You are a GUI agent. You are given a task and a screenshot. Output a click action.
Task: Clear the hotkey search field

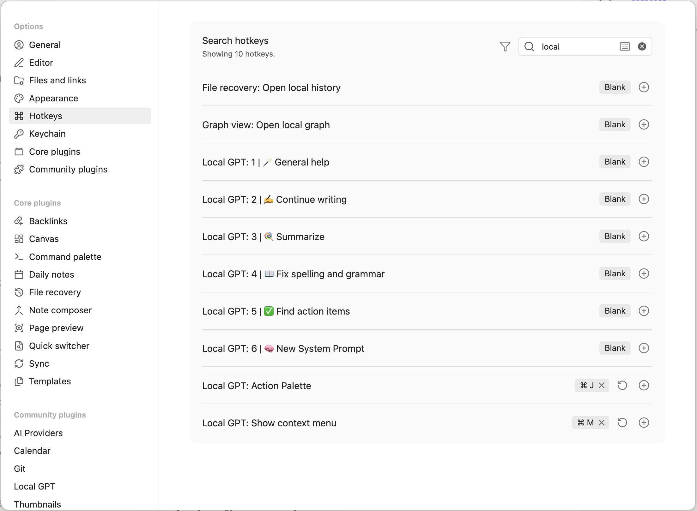click(x=642, y=46)
